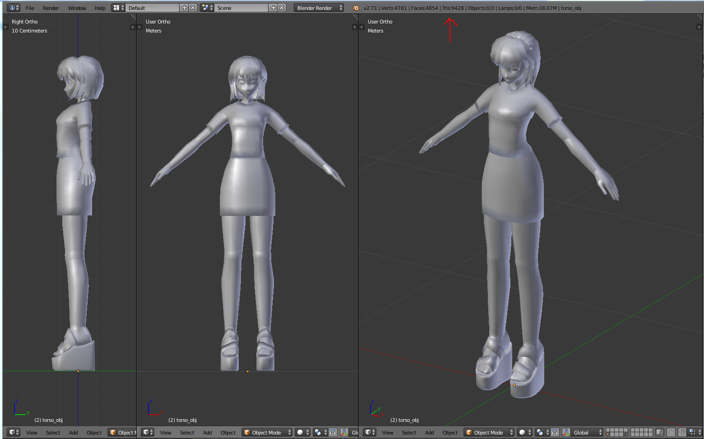The image size is (704, 439).
Task: Open the File menu
Action: (x=30, y=8)
